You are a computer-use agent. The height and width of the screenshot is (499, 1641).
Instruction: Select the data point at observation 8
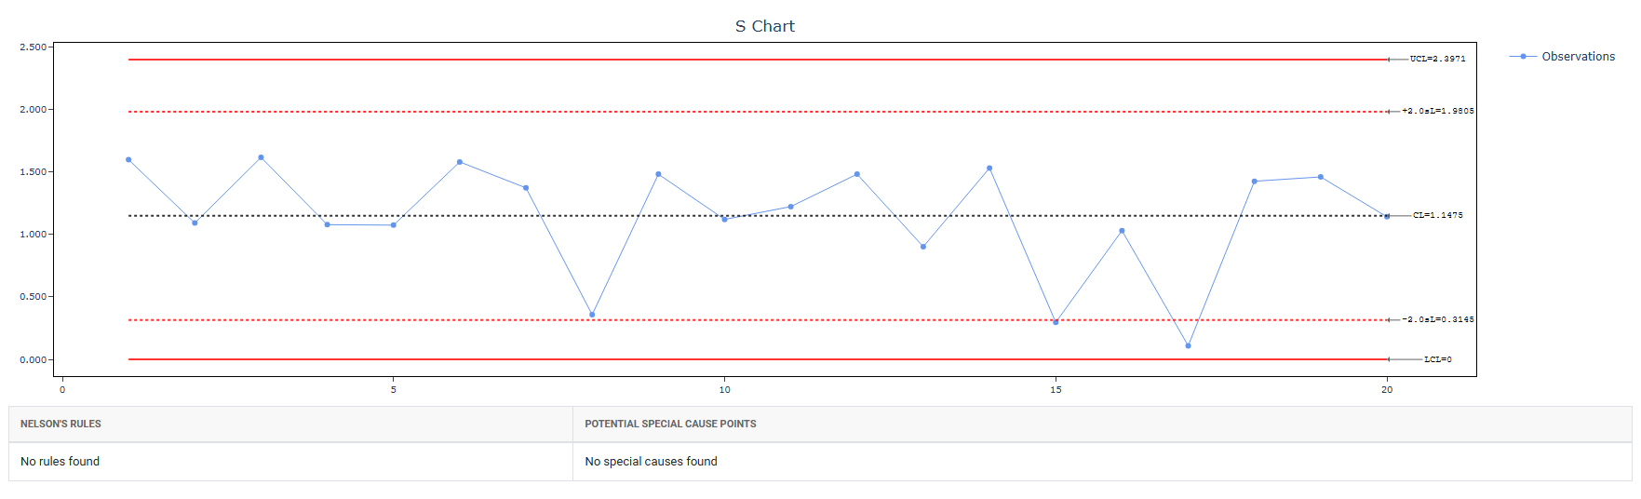click(592, 315)
